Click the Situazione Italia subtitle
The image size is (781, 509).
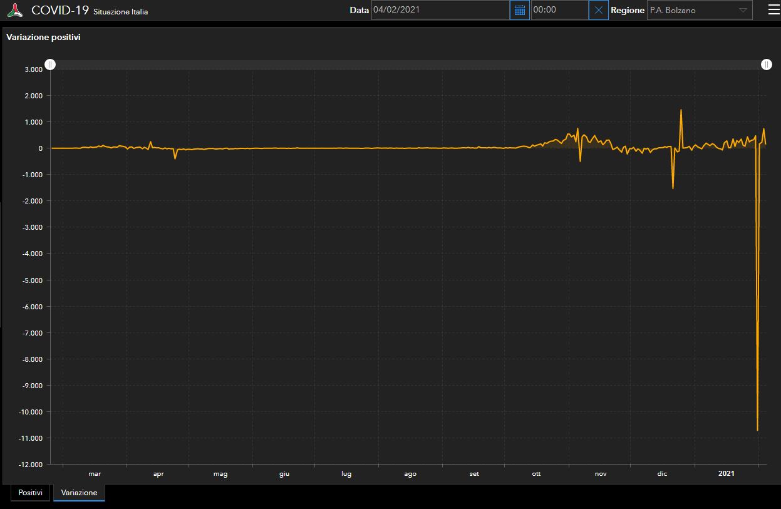click(x=121, y=12)
